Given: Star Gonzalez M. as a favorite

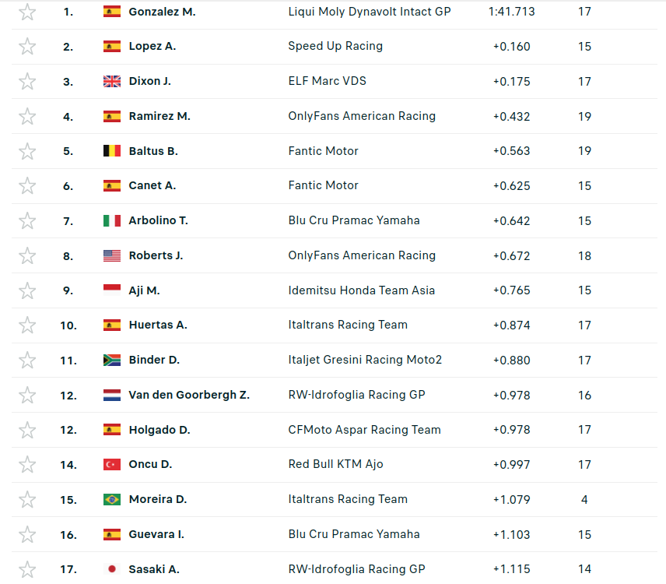Looking at the screenshot, I should pos(27,12).
